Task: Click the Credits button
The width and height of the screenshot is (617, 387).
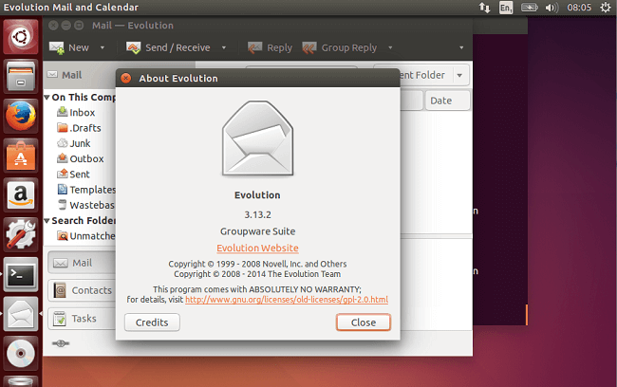Action: 152,322
